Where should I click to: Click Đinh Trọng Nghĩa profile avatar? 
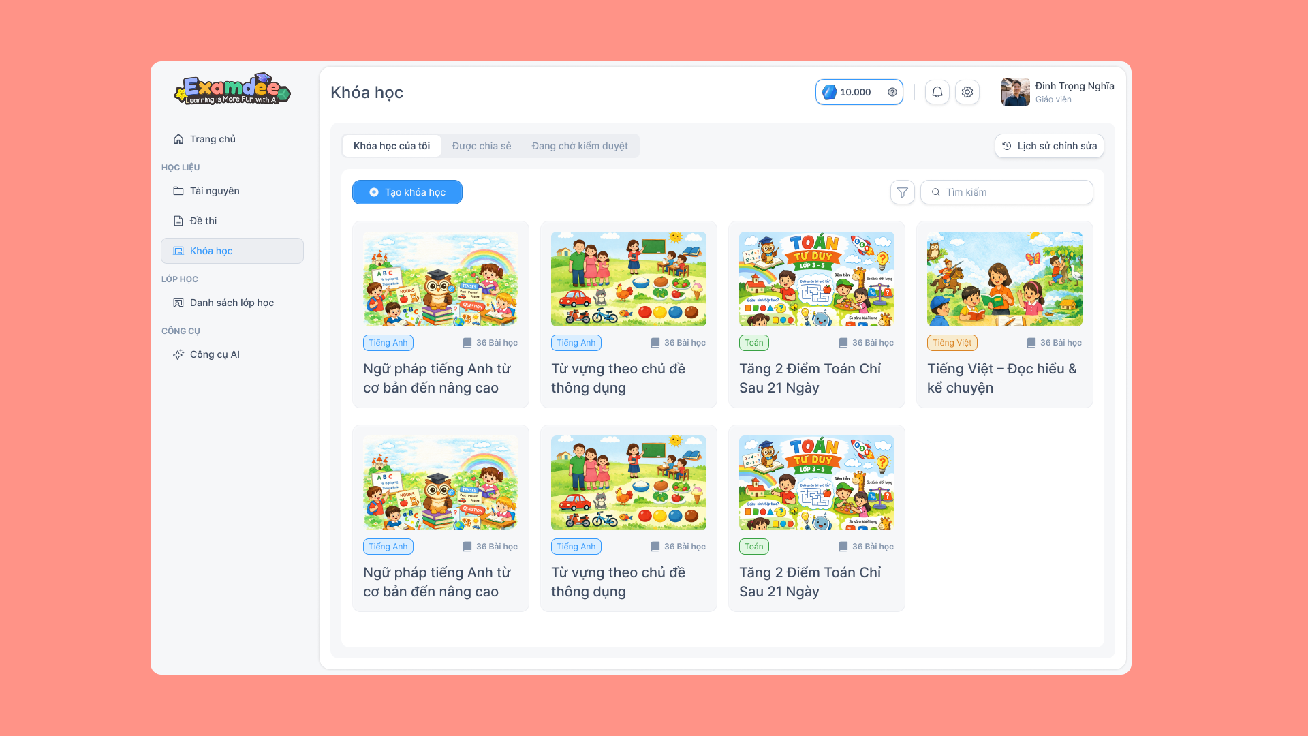click(x=1016, y=92)
